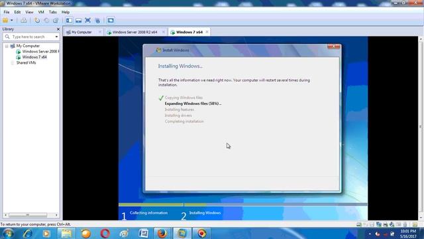Click the VM view vertical scrollbar

click(421, 127)
